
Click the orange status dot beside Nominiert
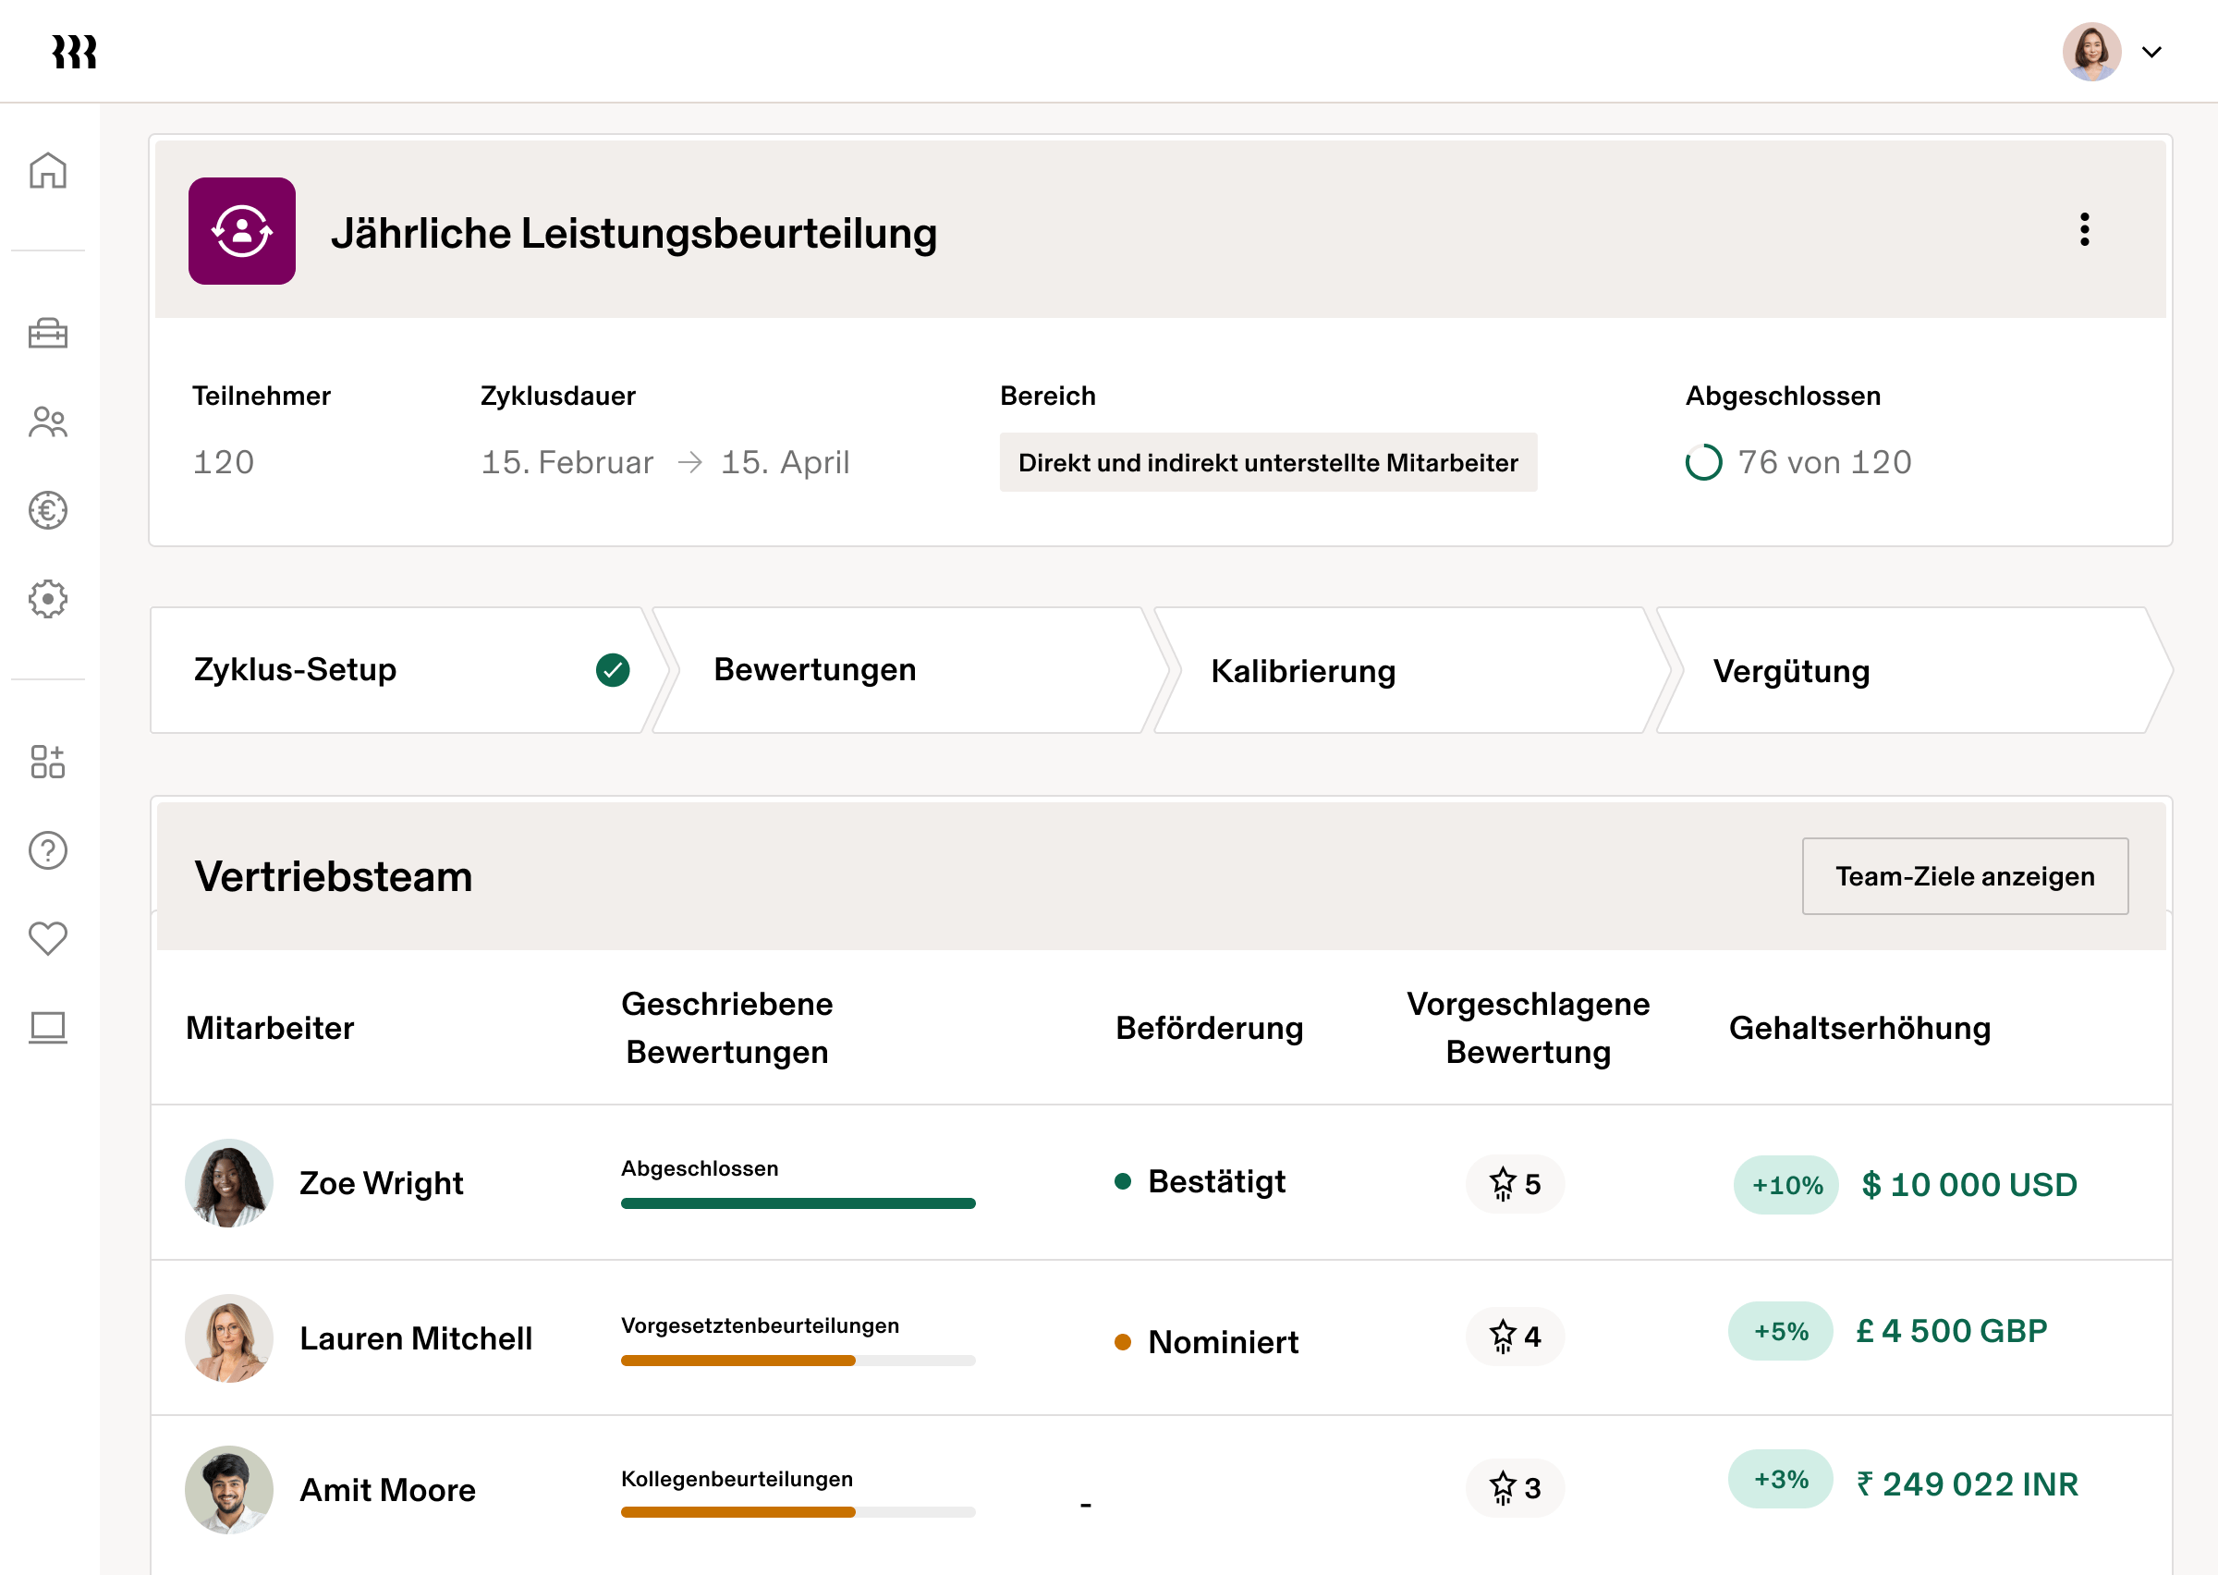(x=1124, y=1342)
